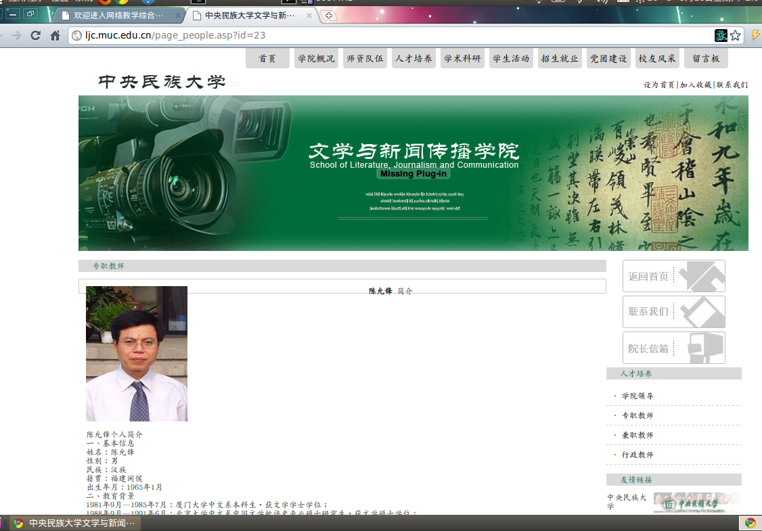Open the 师资队伍 menu item
Viewport: 762px width, 531px height.
tap(365, 58)
